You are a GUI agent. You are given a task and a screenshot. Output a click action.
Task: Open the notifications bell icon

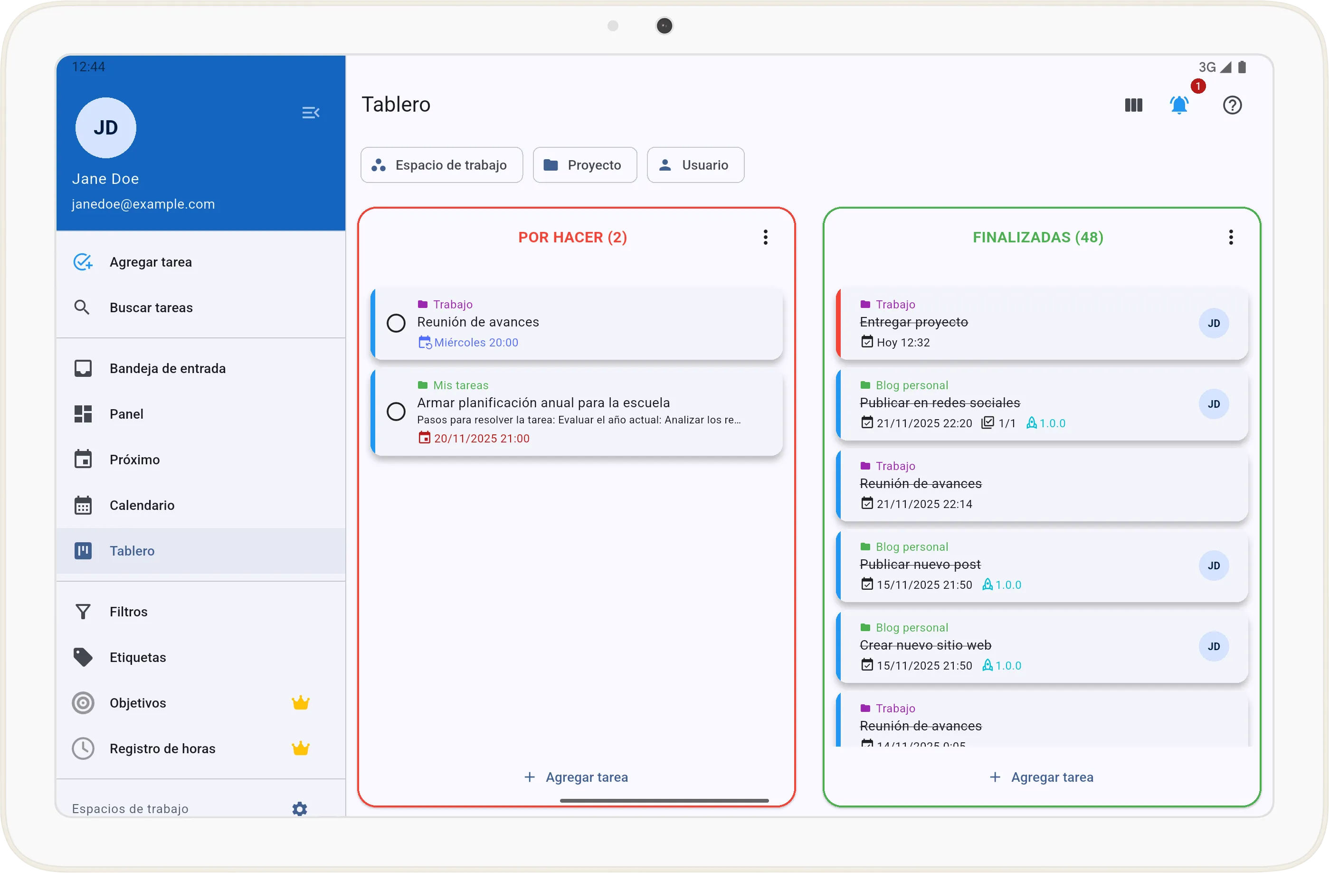[1179, 105]
